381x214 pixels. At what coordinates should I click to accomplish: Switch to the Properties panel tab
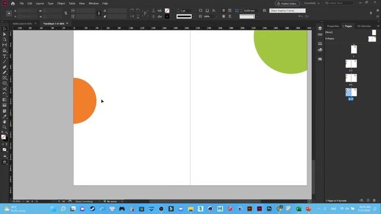tap(333, 26)
